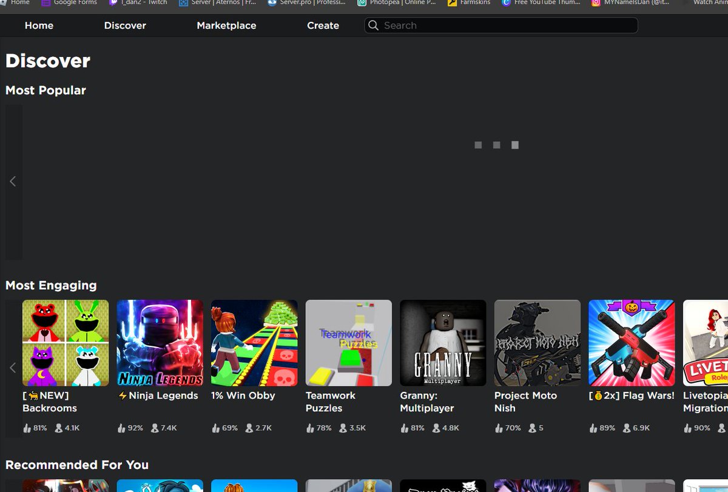Open the 1% Win Obby title link
Image resolution: width=728 pixels, height=492 pixels.
coord(243,396)
